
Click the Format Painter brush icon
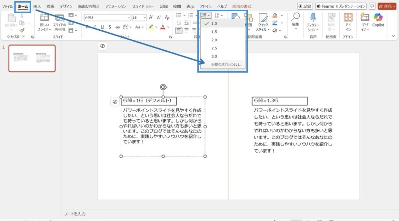pos(22,30)
